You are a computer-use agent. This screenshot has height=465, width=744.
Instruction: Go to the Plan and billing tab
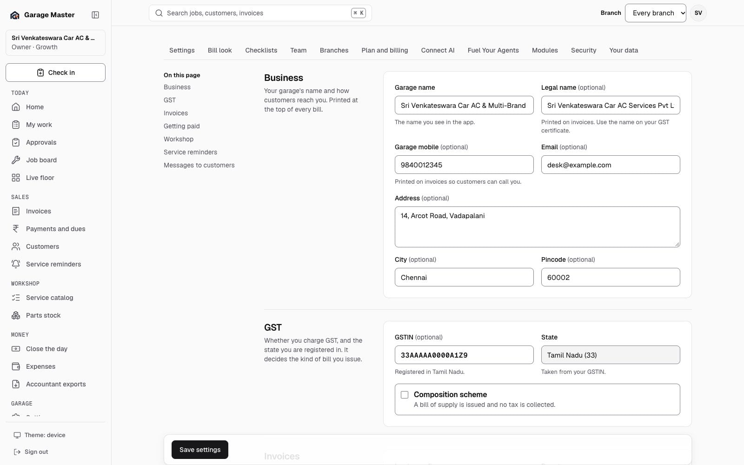click(385, 50)
